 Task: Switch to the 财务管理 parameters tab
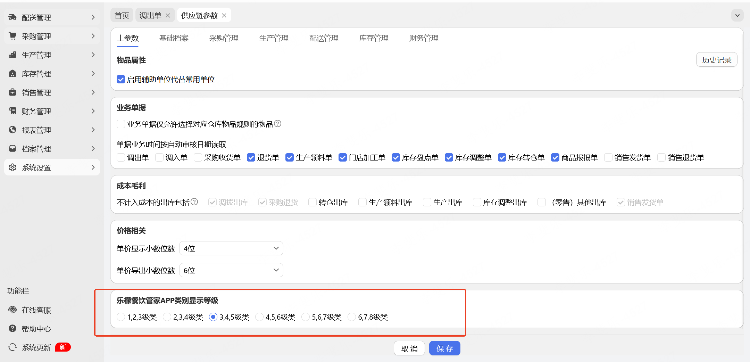pyautogui.click(x=424, y=38)
